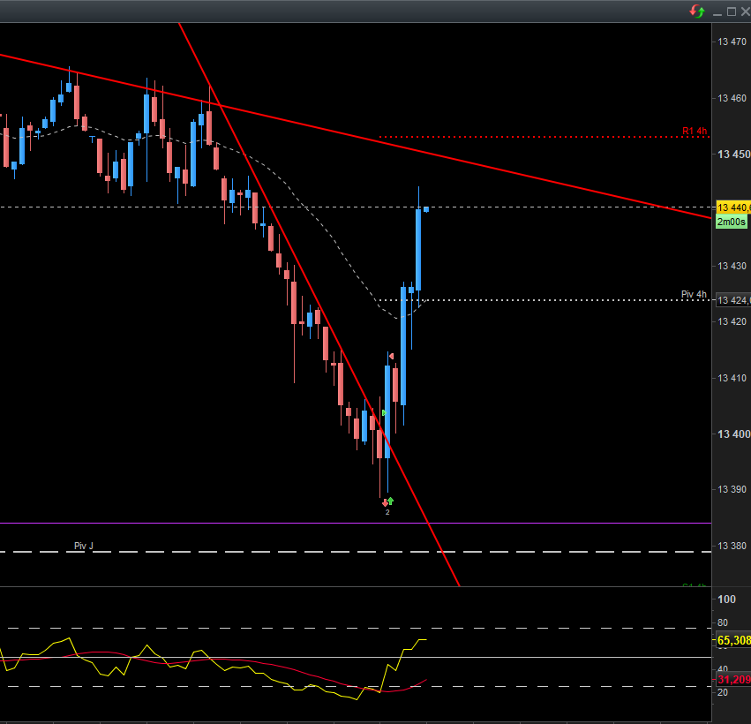Click the yellow 65,308 indicator value
This screenshot has width=751, height=724.
733,640
